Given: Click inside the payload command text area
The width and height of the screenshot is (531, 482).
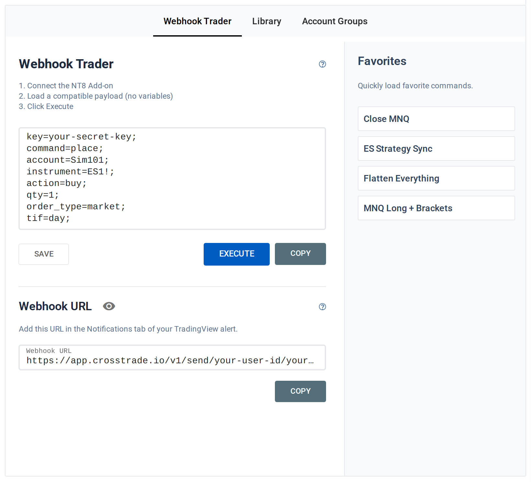Looking at the screenshot, I should [172, 179].
